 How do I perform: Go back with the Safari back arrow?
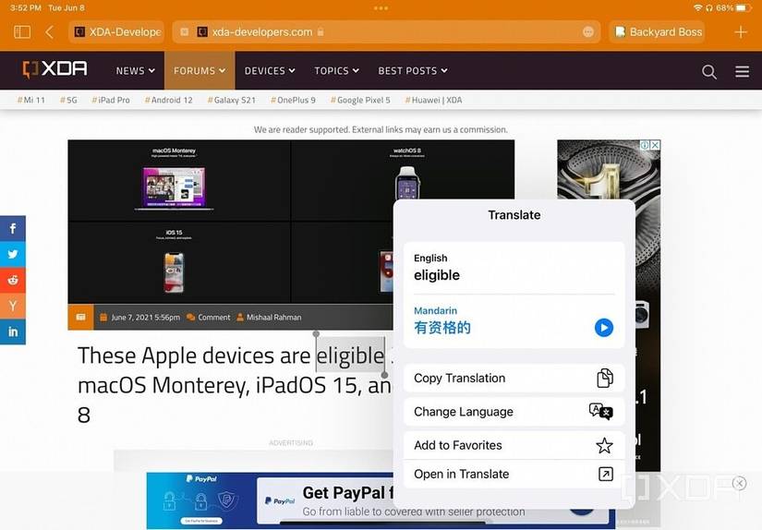pos(49,32)
